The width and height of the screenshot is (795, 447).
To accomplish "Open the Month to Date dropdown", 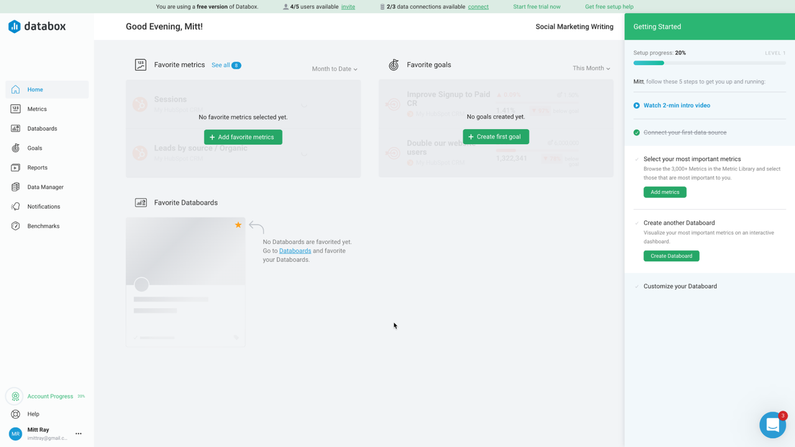I will click(334, 69).
